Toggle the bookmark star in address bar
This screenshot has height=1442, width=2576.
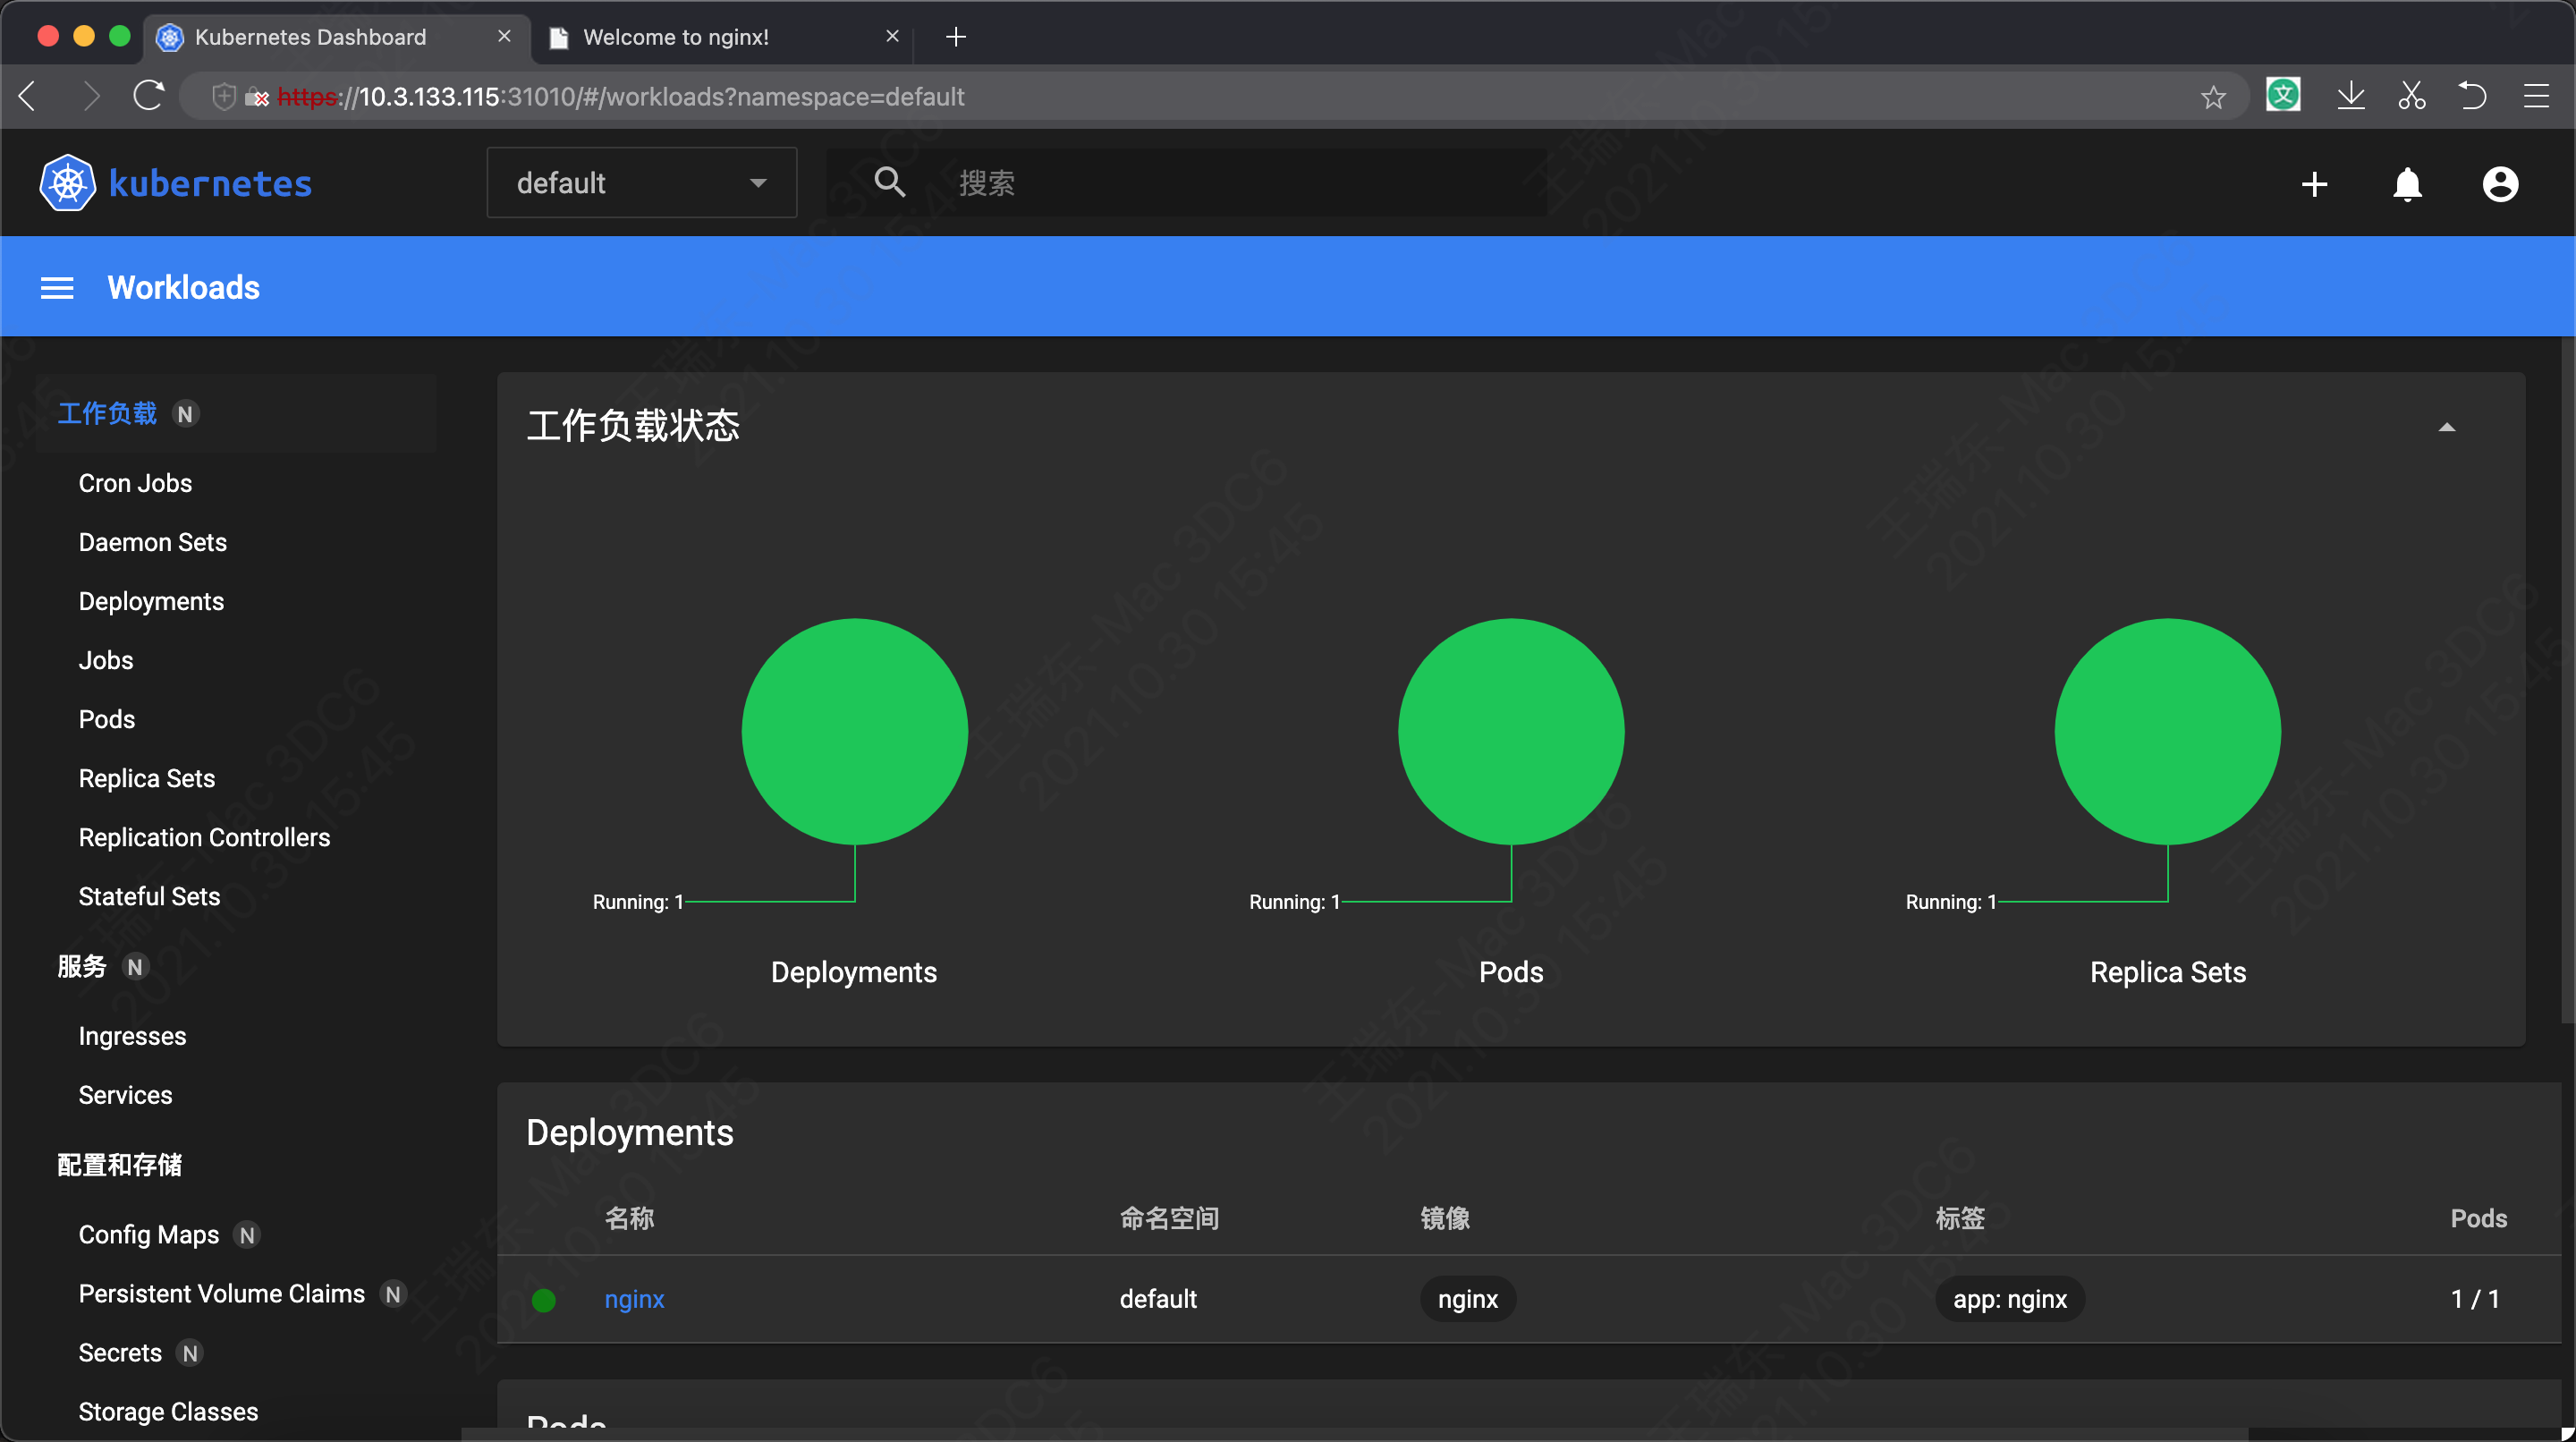point(2212,96)
